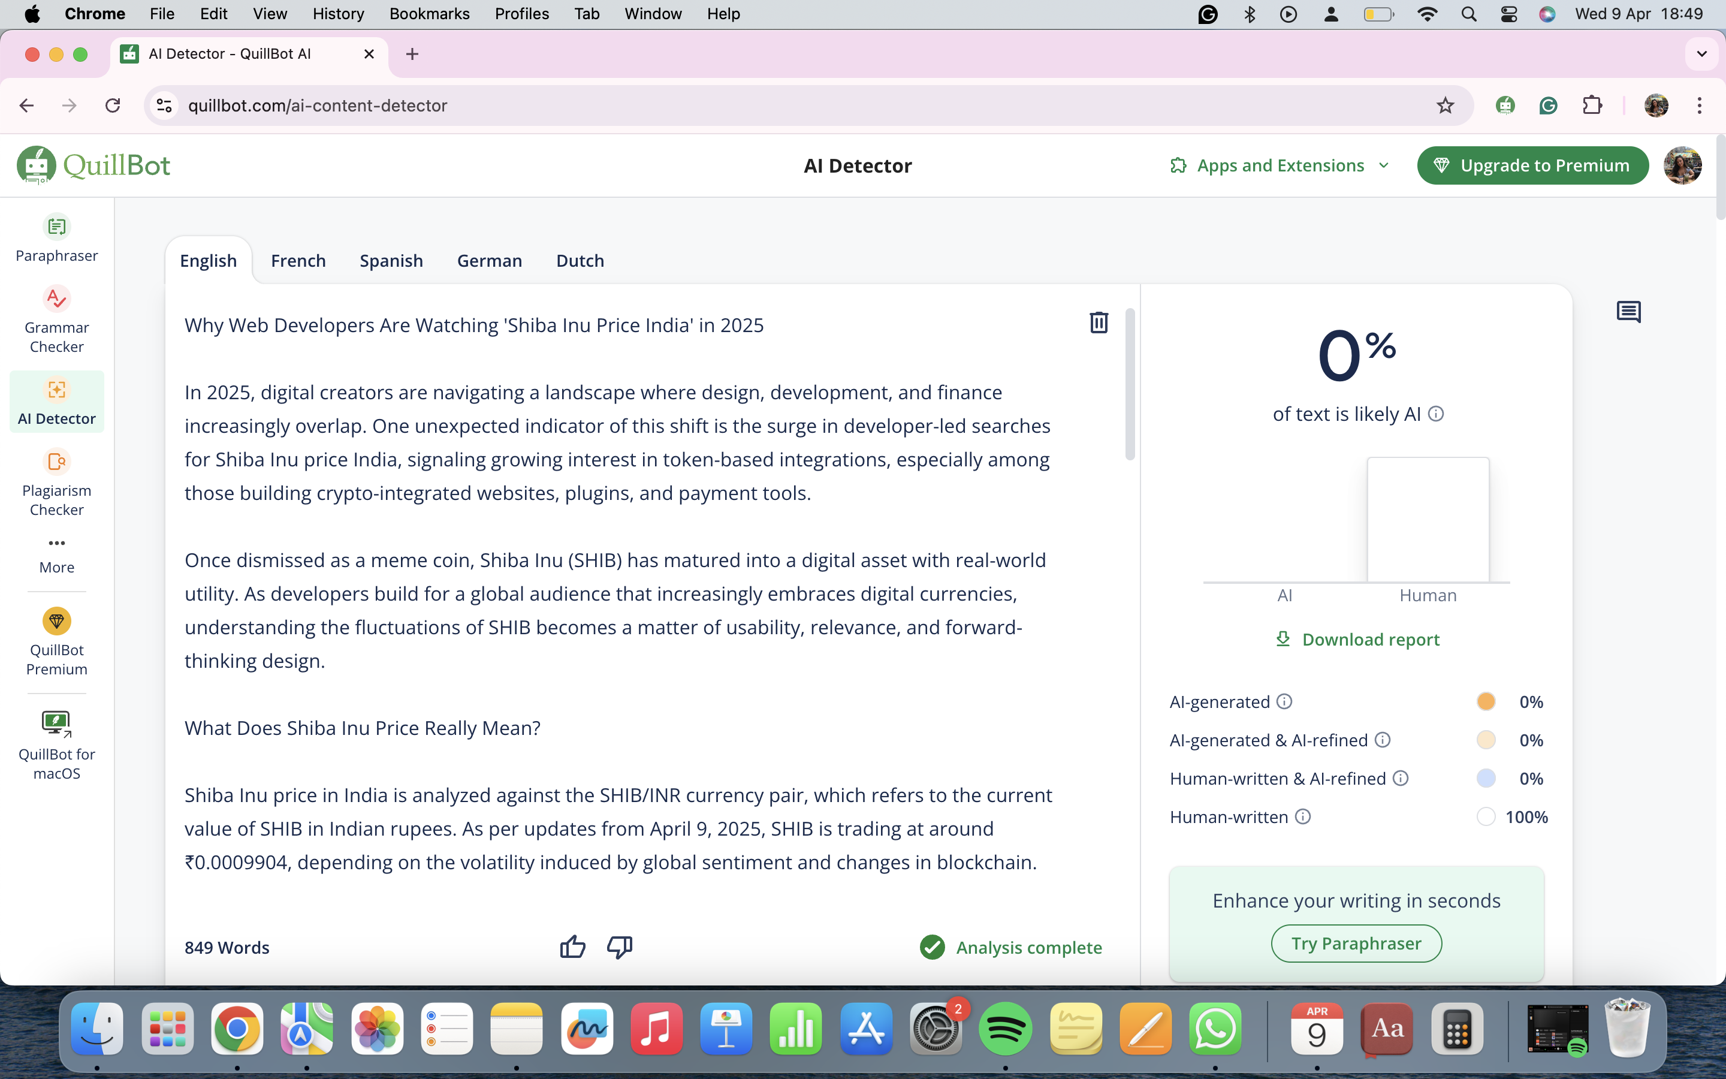Select the AI Detector sidebar item
Screen dimensions: 1726x1079
[x=56, y=402]
